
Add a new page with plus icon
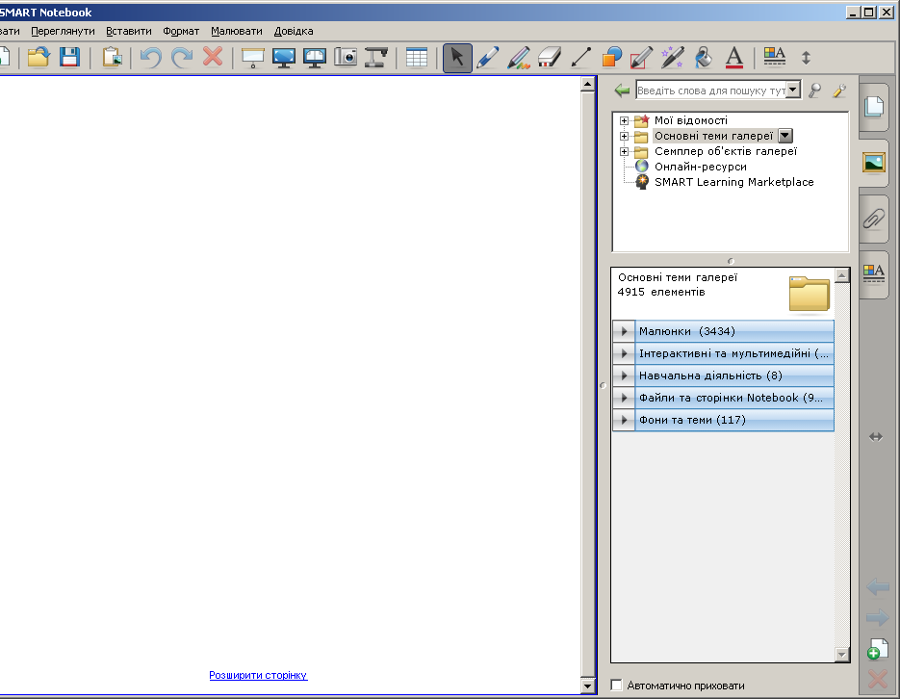click(877, 649)
